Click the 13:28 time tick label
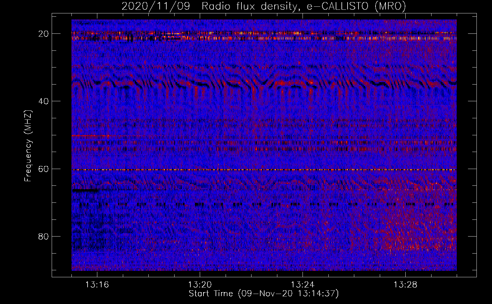The image size is (492, 304). [x=405, y=285]
